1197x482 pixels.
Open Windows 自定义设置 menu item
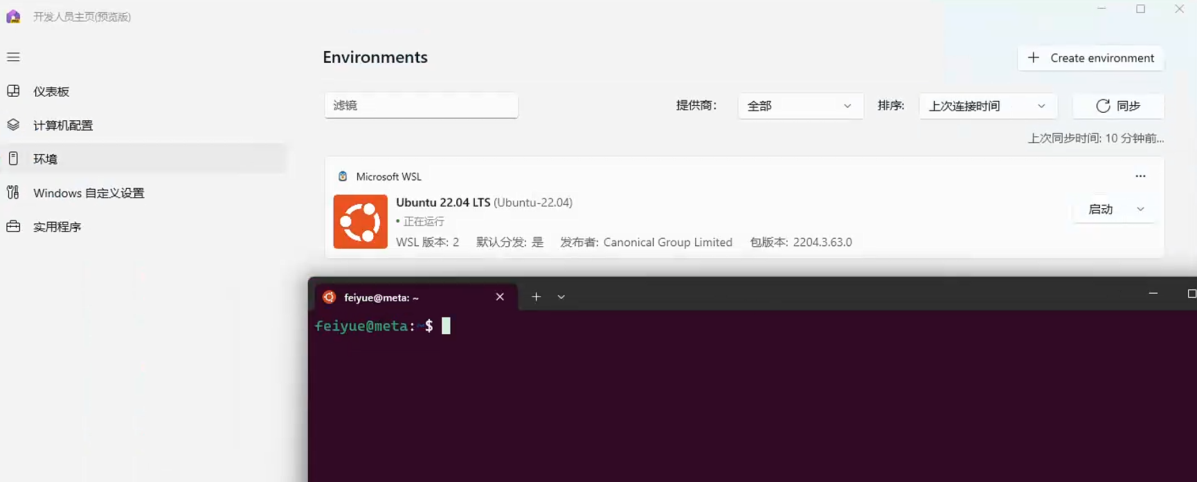(89, 193)
